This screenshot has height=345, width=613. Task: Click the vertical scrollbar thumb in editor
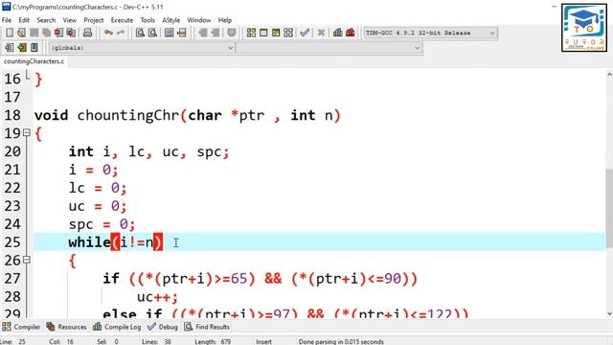pos(609,208)
